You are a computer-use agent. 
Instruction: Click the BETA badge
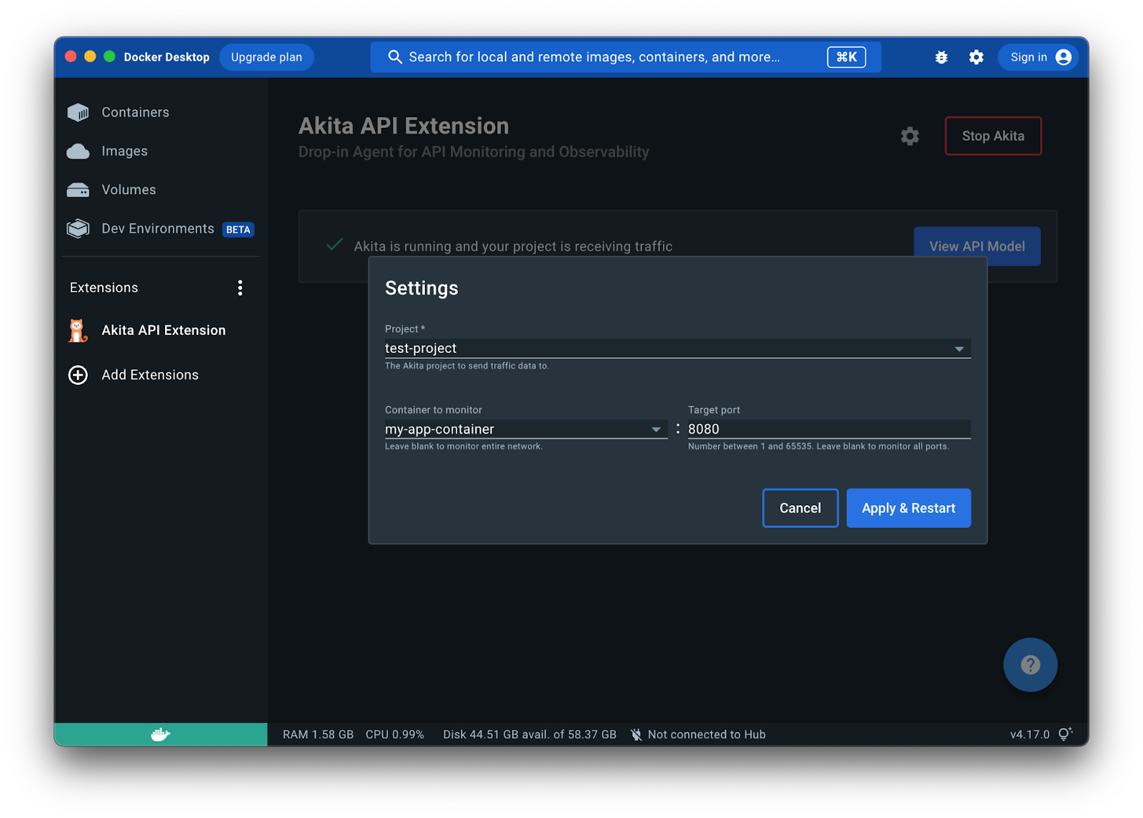pyautogui.click(x=238, y=229)
